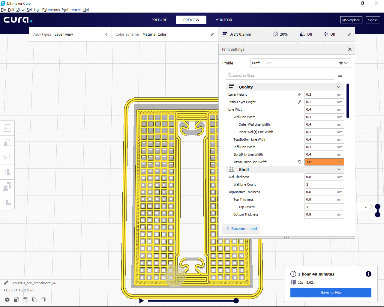Edit the Wall Thickness value field
Image resolution: width=384 pixels, height=307 pixels.
coord(324,177)
